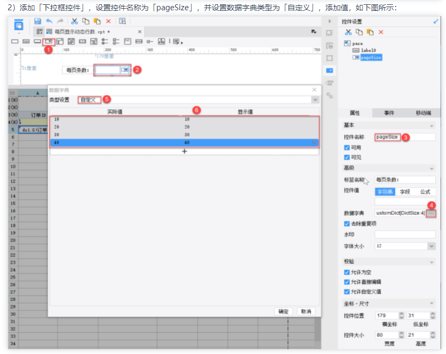Select the highlighted dropdown box widget icon
The height and width of the screenshot is (354, 446).
point(49,41)
